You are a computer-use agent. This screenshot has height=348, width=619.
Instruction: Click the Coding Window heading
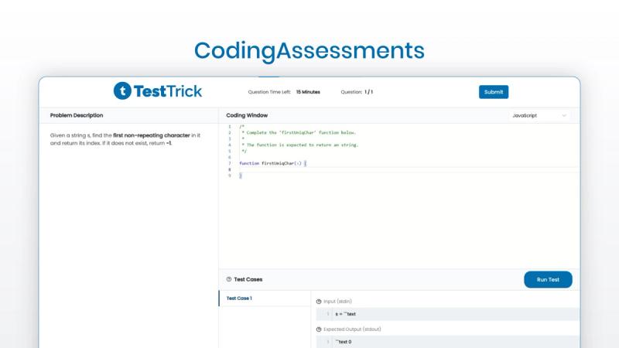click(x=247, y=115)
